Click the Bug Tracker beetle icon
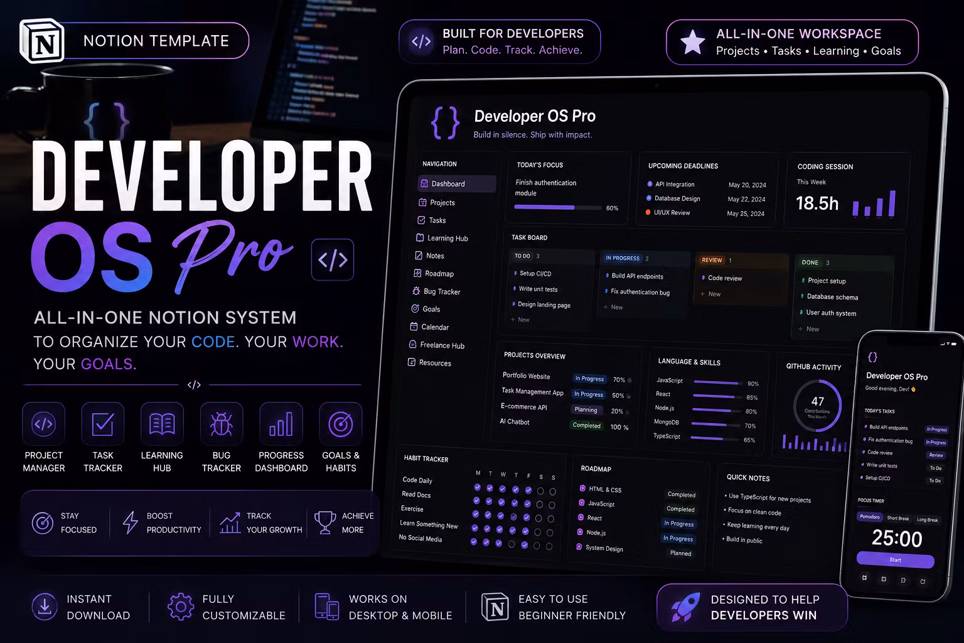 click(x=222, y=424)
